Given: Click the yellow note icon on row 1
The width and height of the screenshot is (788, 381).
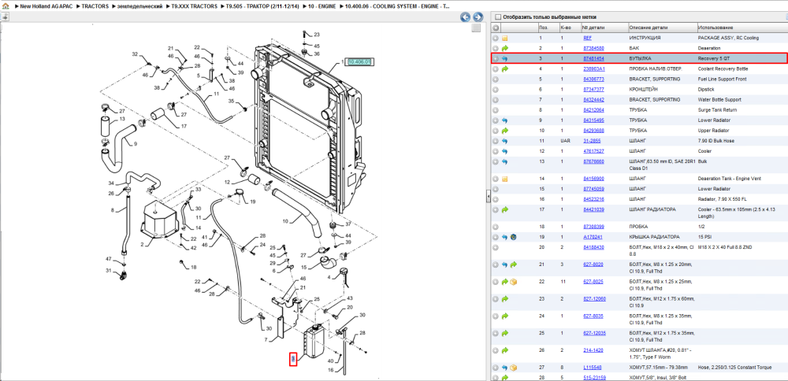Looking at the screenshot, I should 505,38.
